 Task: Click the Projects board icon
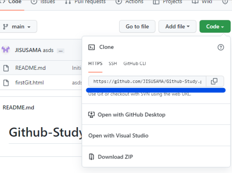tap(156, 2)
